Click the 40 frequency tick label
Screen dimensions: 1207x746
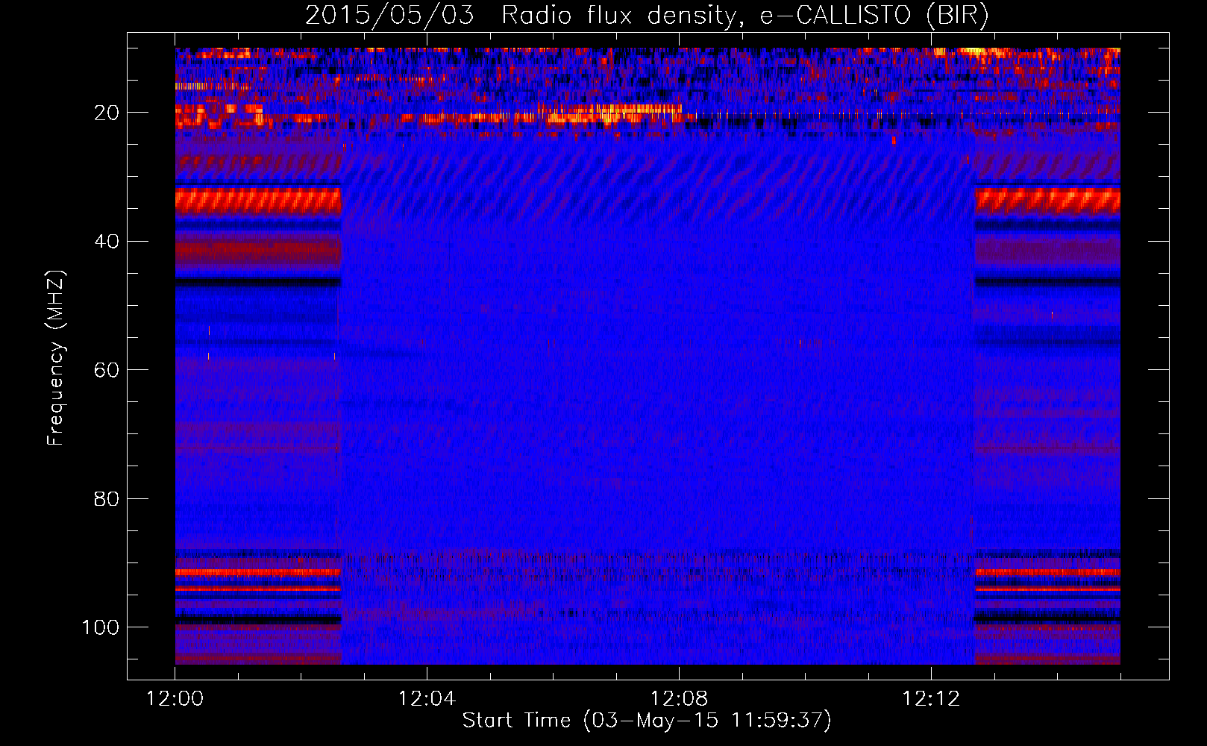click(x=107, y=242)
